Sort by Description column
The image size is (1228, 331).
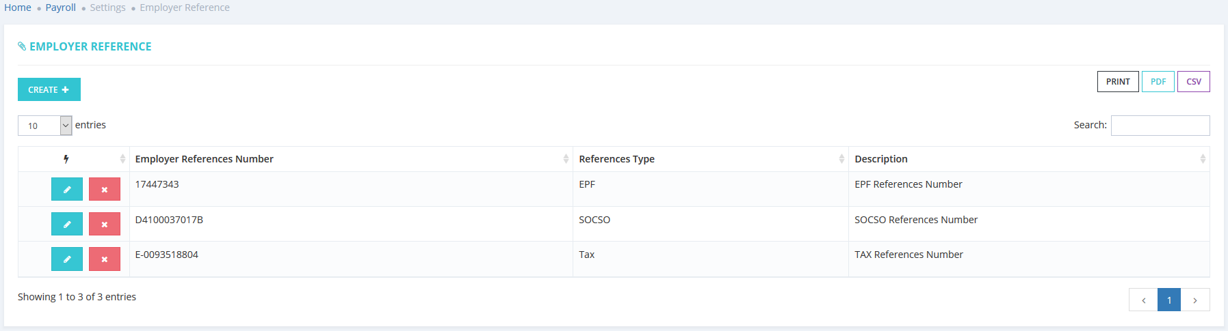pos(1028,159)
